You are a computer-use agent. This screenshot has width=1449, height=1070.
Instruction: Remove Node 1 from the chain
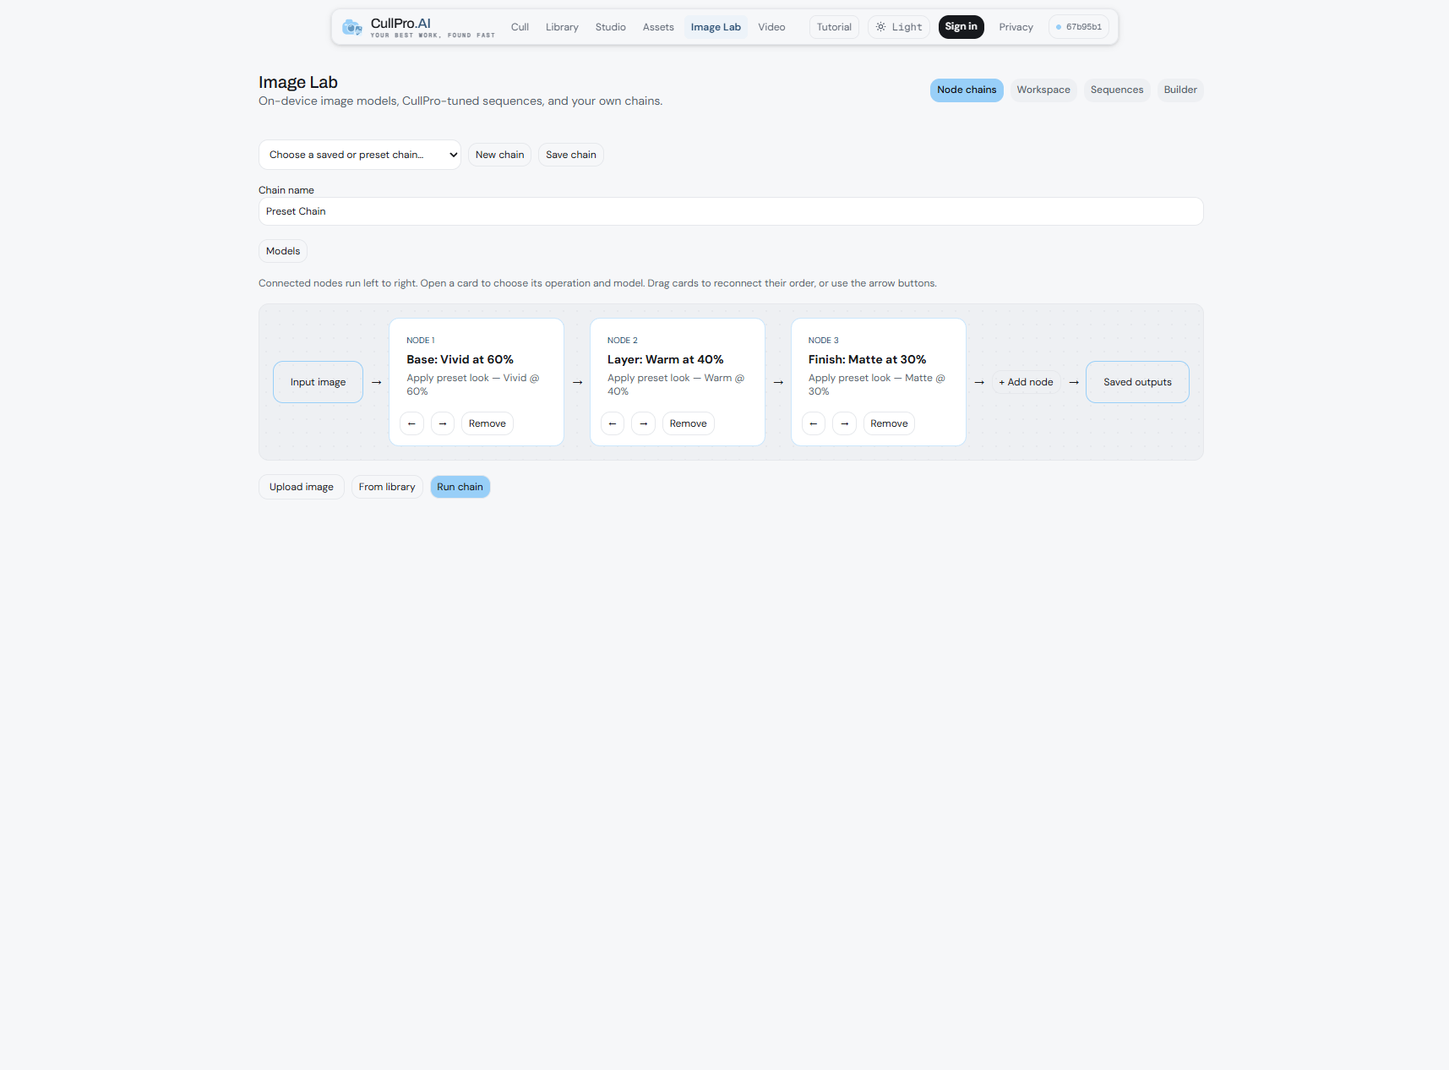[488, 423]
